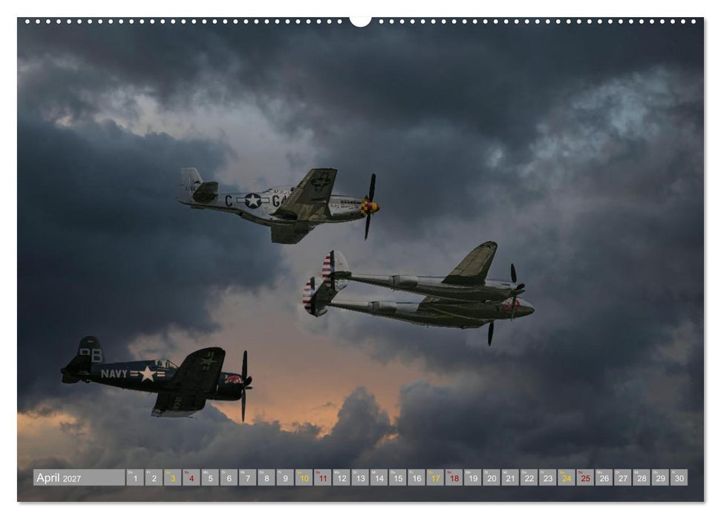Select day 30 in the calendar strip
Viewport: 721px width, 519px height.
click(679, 477)
